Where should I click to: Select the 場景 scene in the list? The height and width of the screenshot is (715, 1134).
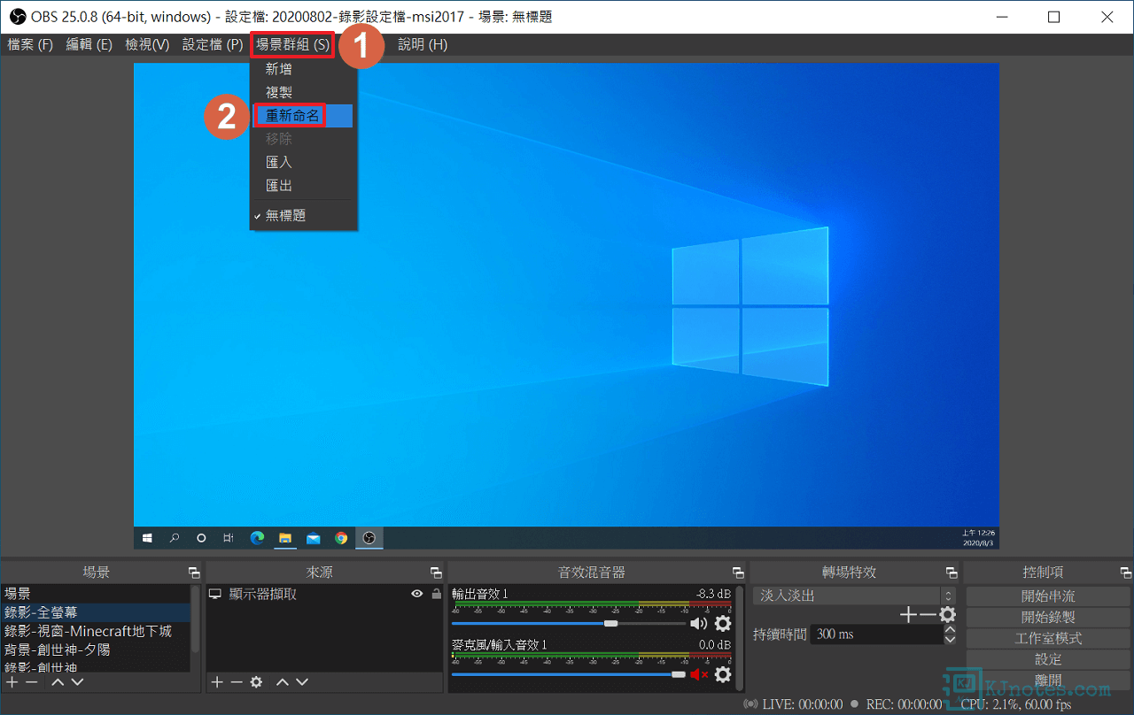click(x=96, y=594)
